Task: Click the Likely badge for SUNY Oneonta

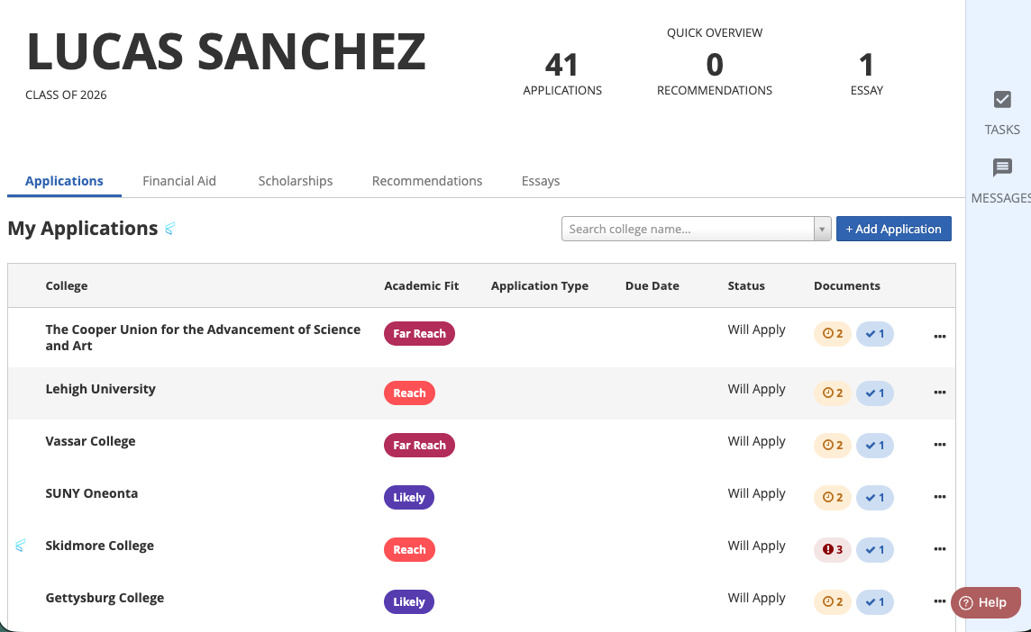Action: click(x=409, y=497)
